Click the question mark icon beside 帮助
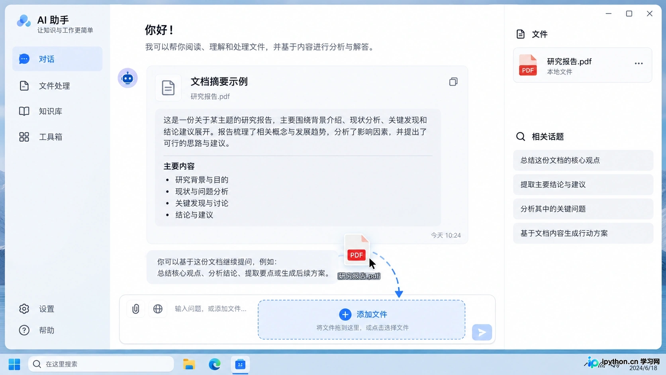 click(24, 330)
